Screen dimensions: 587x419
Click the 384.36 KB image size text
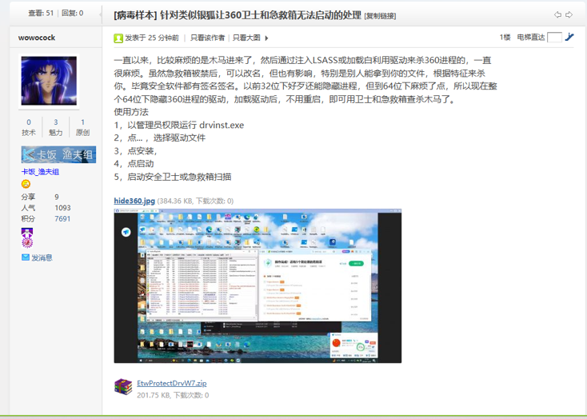(195, 201)
